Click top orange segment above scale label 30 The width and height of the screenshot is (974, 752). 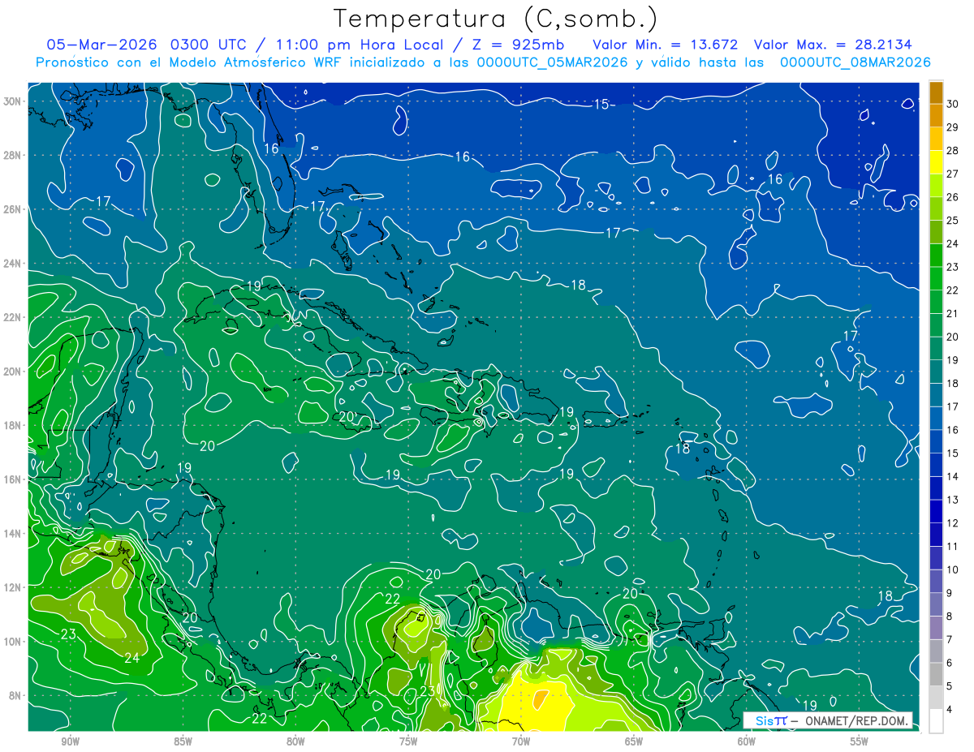[936, 92]
